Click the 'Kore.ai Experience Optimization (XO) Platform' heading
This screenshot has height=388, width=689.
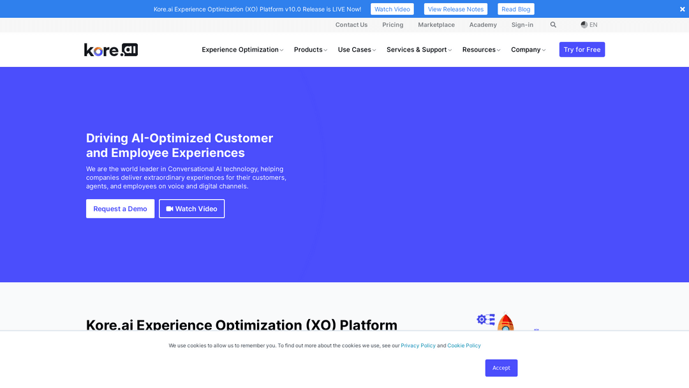(x=242, y=325)
